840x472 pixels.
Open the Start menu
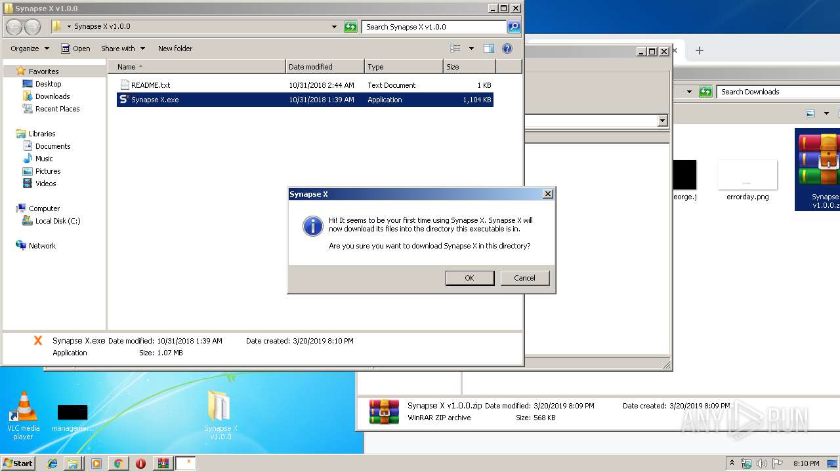(18, 463)
